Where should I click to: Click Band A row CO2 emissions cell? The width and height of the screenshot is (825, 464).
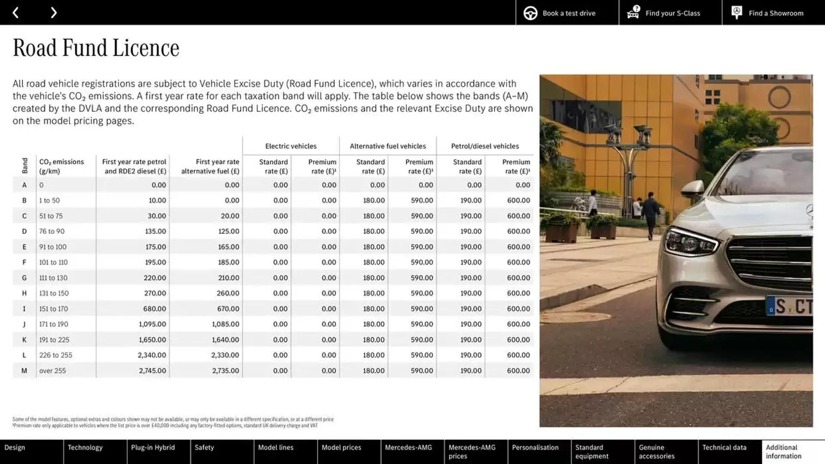[61, 185]
